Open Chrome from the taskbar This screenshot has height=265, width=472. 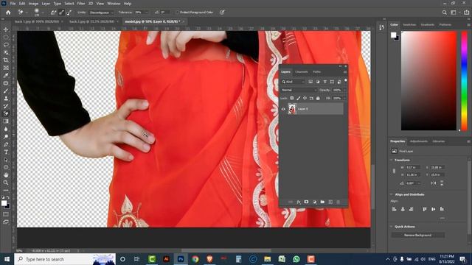[x=195, y=259]
